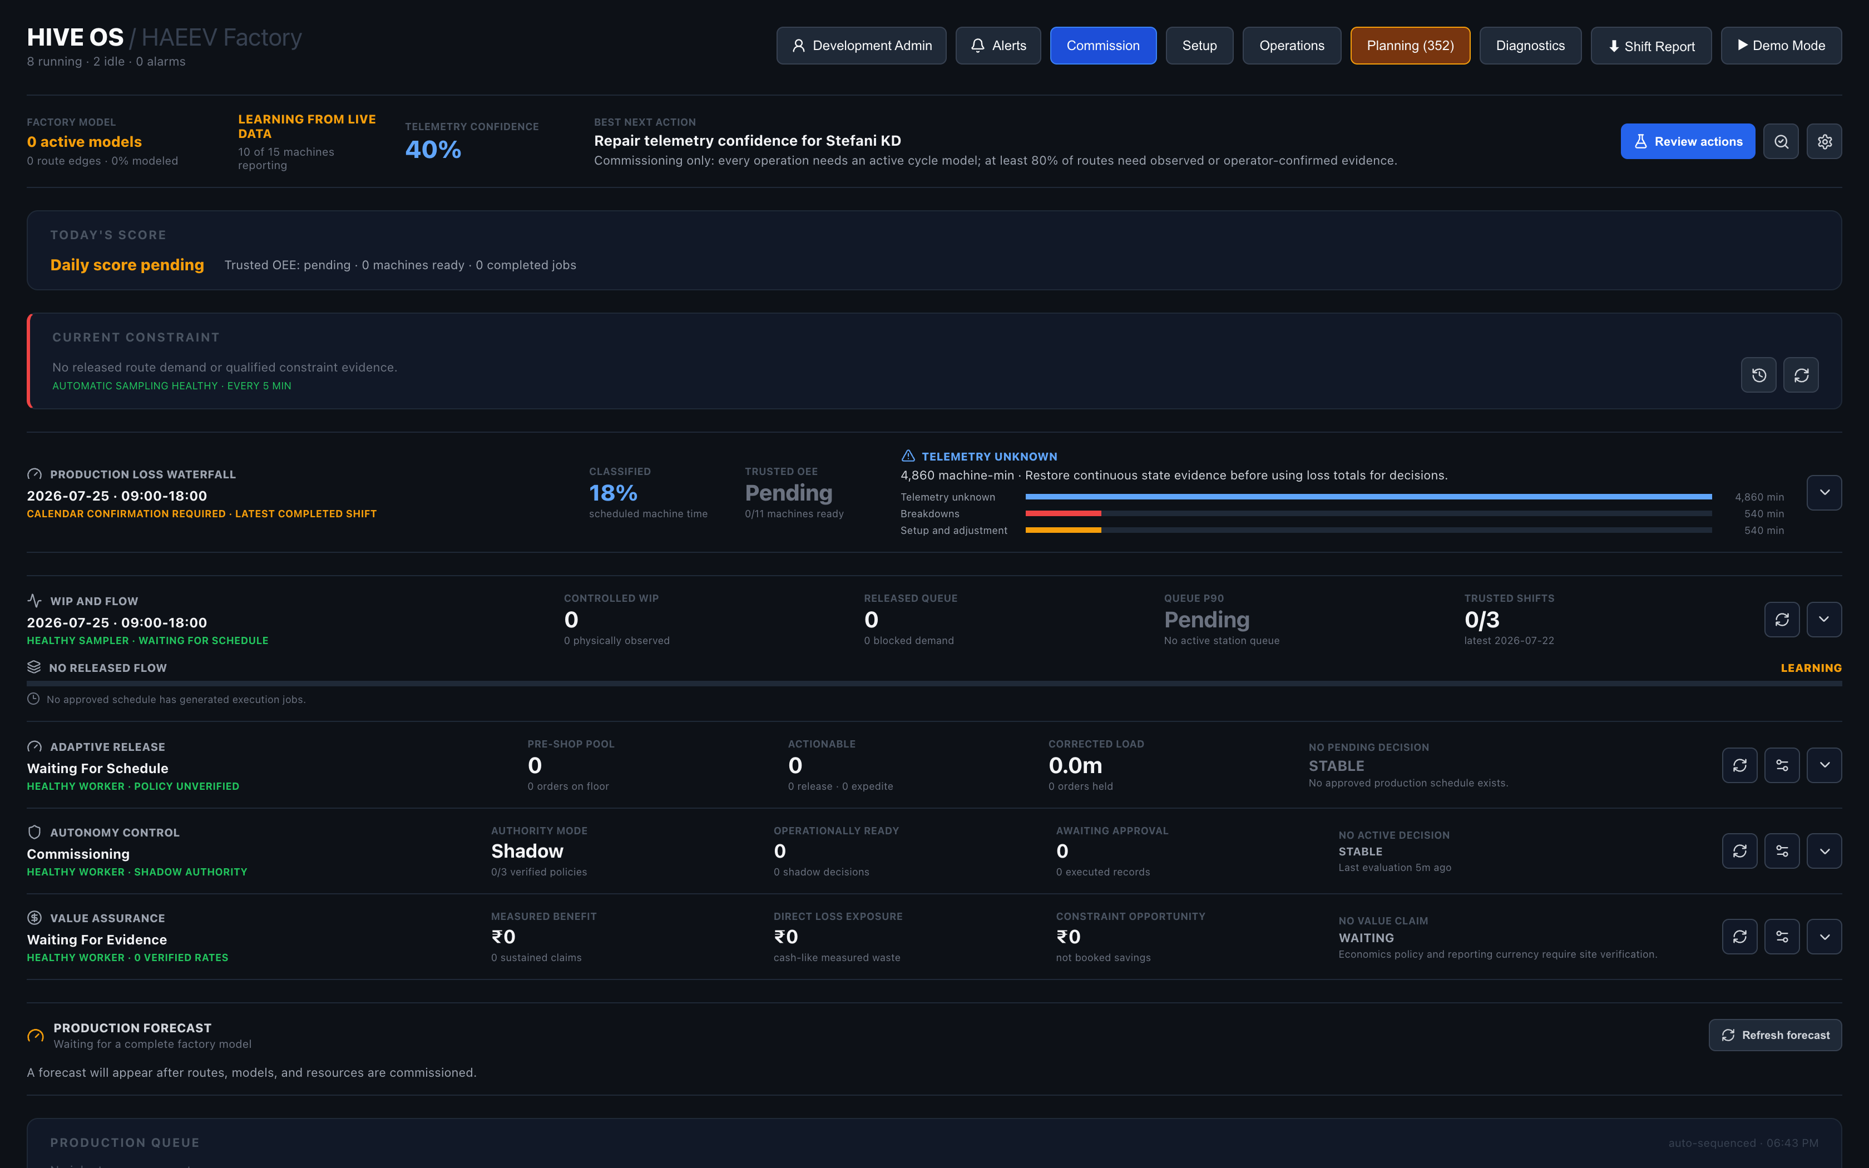Viewport: 1869px width, 1168px height.
Task: Switch to the Commission tab
Action: pyautogui.click(x=1103, y=46)
